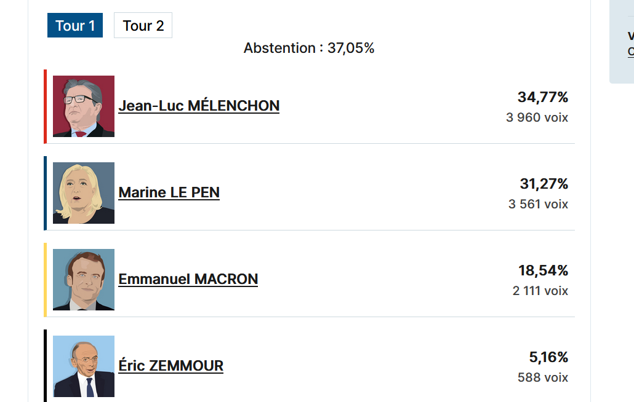Open the underlined link in right sidebar panel
634x402 pixels.
point(631,51)
